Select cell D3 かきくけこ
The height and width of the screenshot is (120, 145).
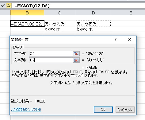click(93, 29)
